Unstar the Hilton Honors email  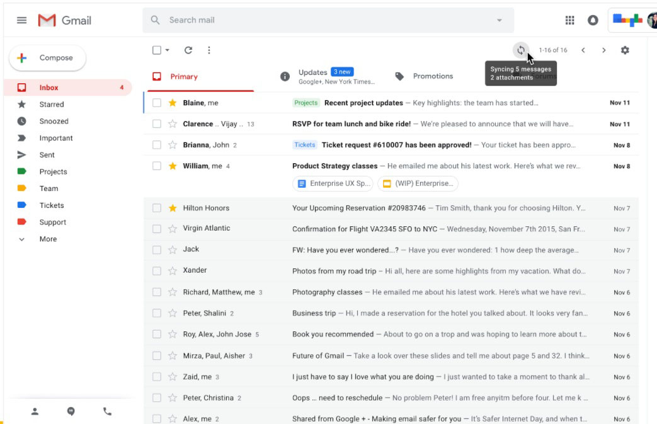tap(172, 208)
